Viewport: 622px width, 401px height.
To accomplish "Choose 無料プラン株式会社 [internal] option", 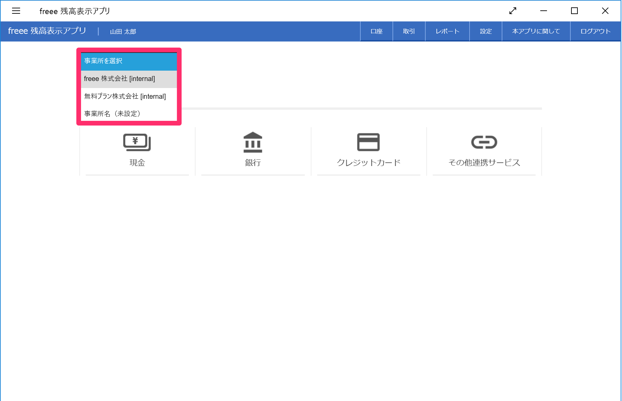I will coord(129,96).
